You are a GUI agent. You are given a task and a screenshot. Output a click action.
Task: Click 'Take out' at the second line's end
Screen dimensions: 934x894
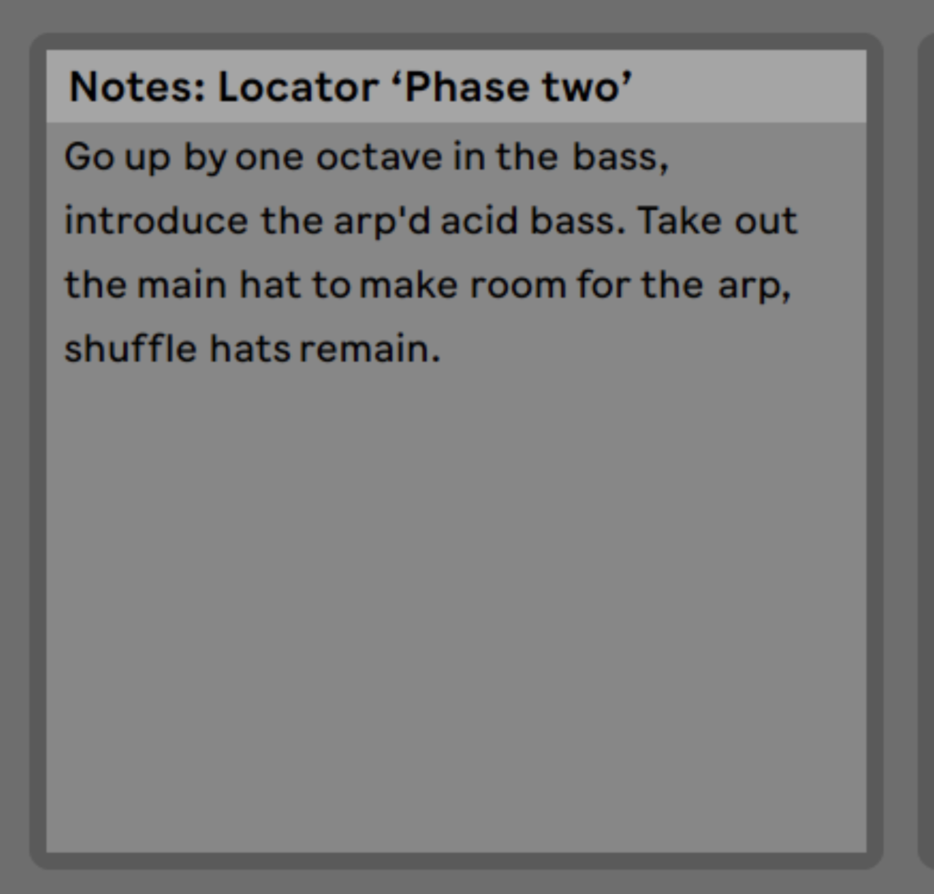(717, 222)
